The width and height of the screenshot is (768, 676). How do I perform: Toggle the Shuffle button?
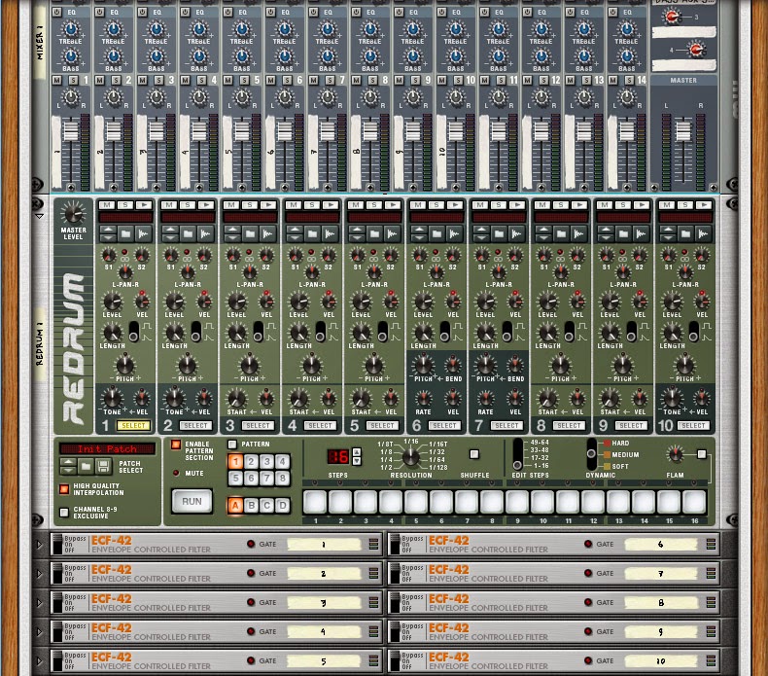point(474,454)
